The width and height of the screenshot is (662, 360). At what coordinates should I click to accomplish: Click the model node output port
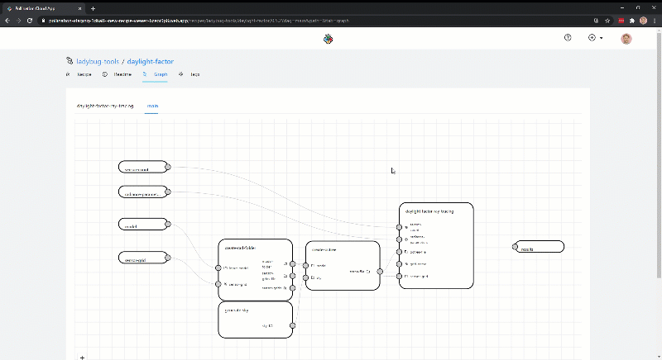click(168, 225)
